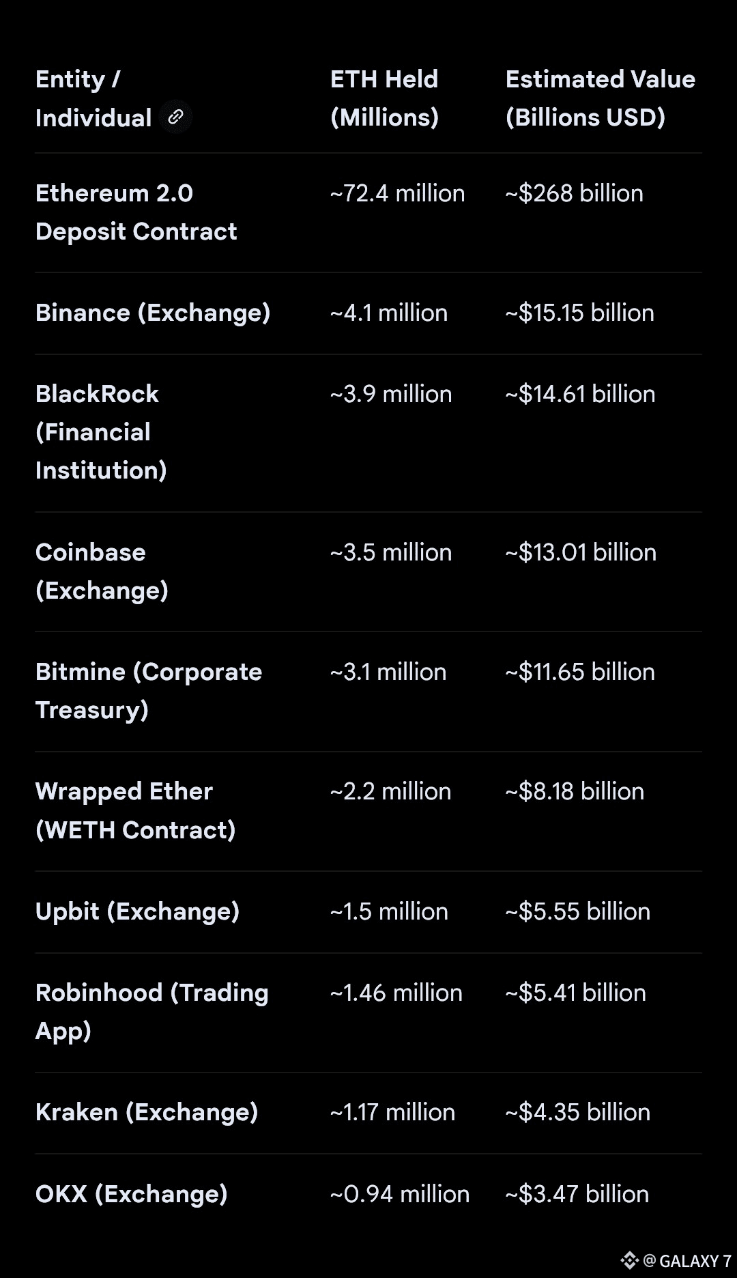Viewport: 737px width, 1278px height.
Task: Select the Ethereum 2.0 Deposit Contract row name
Action: pos(136,212)
